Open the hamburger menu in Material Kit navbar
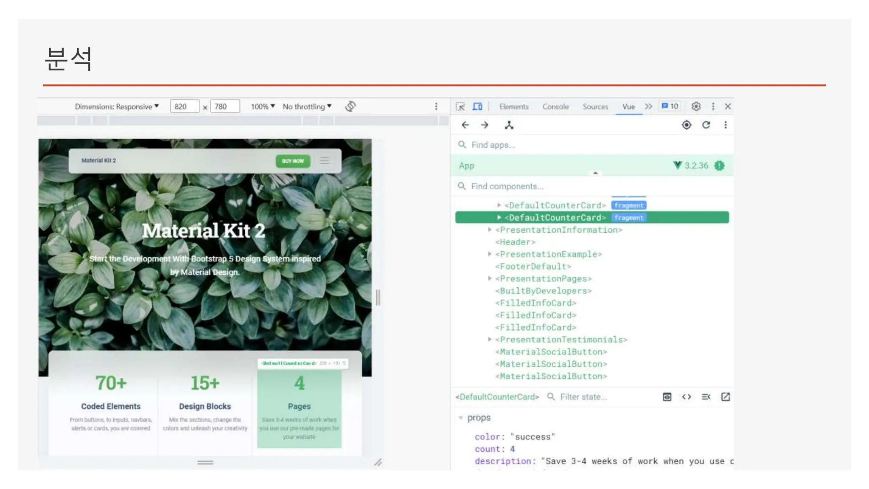 [x=325, y=161]
